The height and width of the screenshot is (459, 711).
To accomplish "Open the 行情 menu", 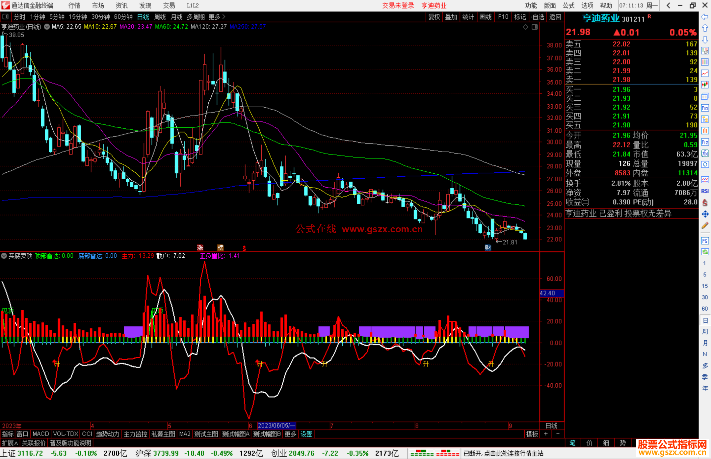I will [x=74, y=6].
